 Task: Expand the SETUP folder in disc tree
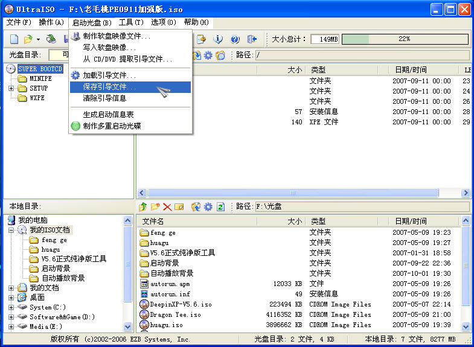11,88
